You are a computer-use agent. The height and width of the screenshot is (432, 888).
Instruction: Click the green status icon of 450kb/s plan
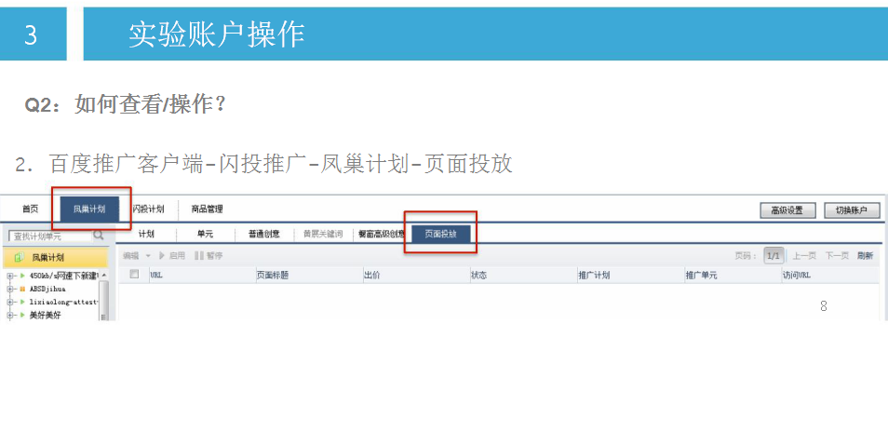click(22, 276)
